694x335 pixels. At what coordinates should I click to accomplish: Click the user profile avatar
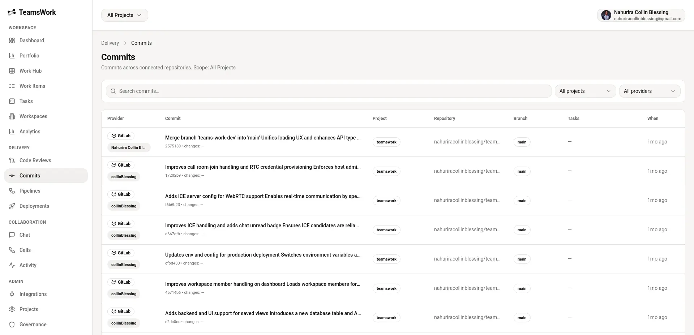point(606,15)
